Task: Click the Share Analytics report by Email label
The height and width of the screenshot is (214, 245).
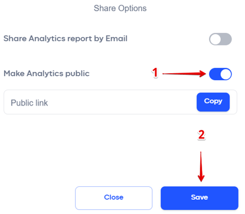Action: [66, 38]
